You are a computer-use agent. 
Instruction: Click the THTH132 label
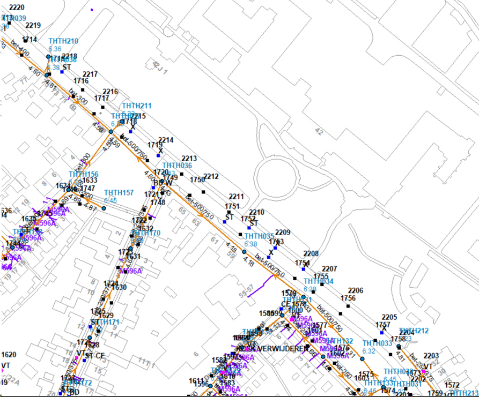338,341
